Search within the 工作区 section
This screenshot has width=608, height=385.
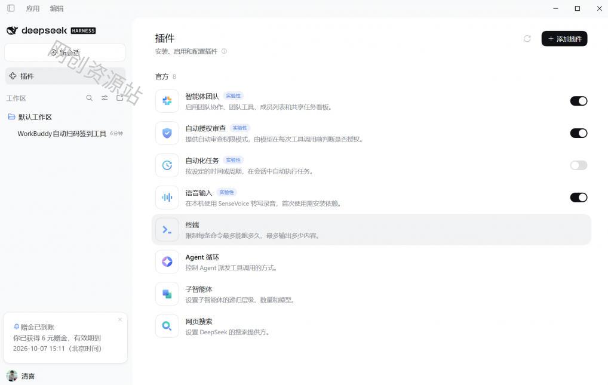click(x=89, y=98)
